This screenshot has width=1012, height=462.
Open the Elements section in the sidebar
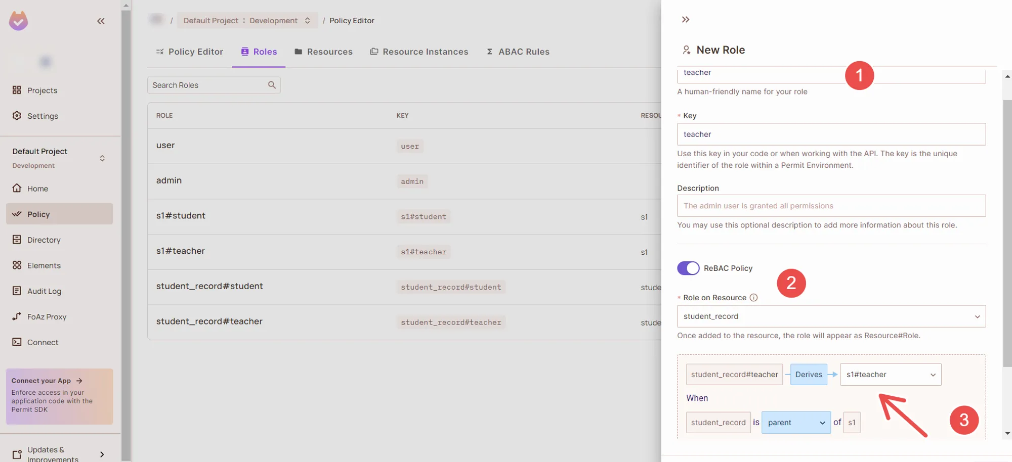tap(44, 265)
